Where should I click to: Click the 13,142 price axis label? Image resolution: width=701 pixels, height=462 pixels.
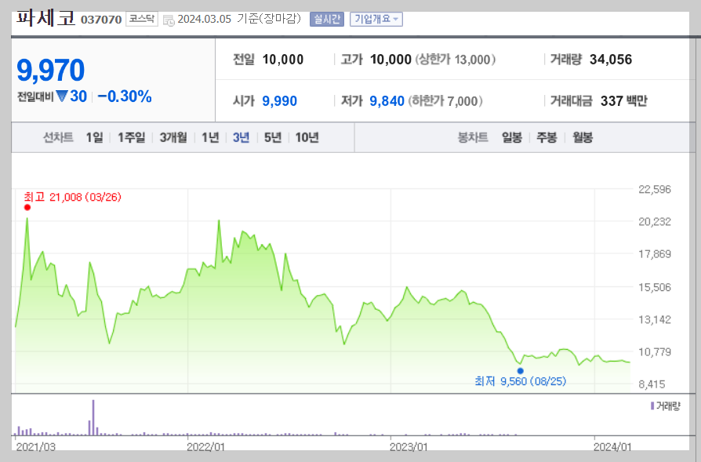[x=655, y=319]
